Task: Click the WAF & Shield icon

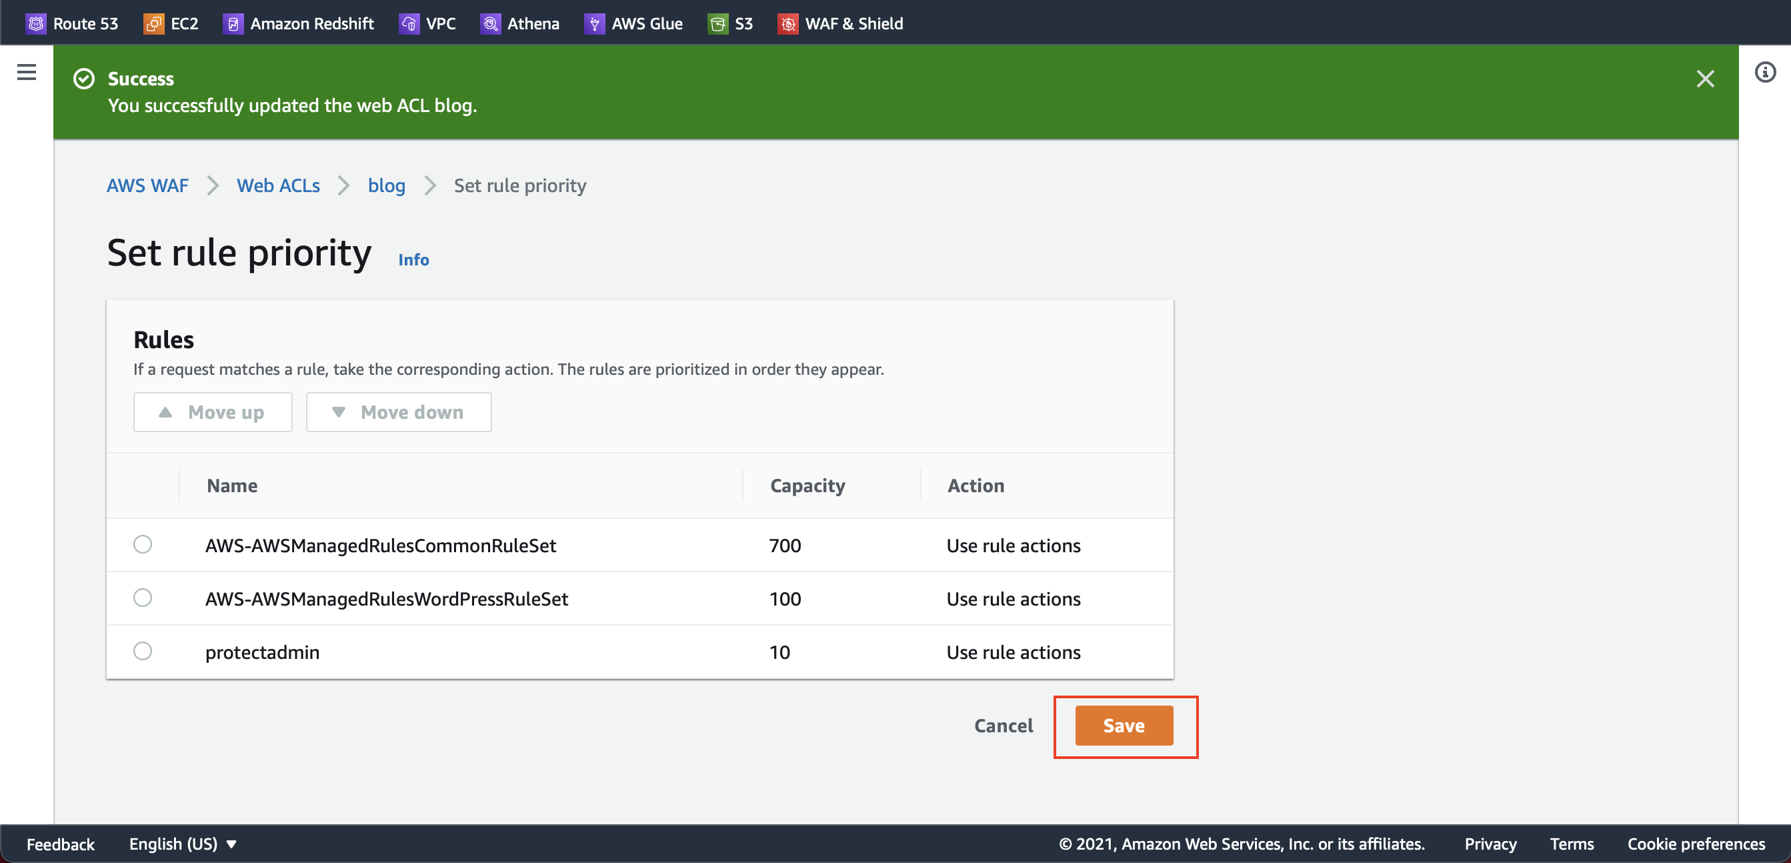Action: 787,23
